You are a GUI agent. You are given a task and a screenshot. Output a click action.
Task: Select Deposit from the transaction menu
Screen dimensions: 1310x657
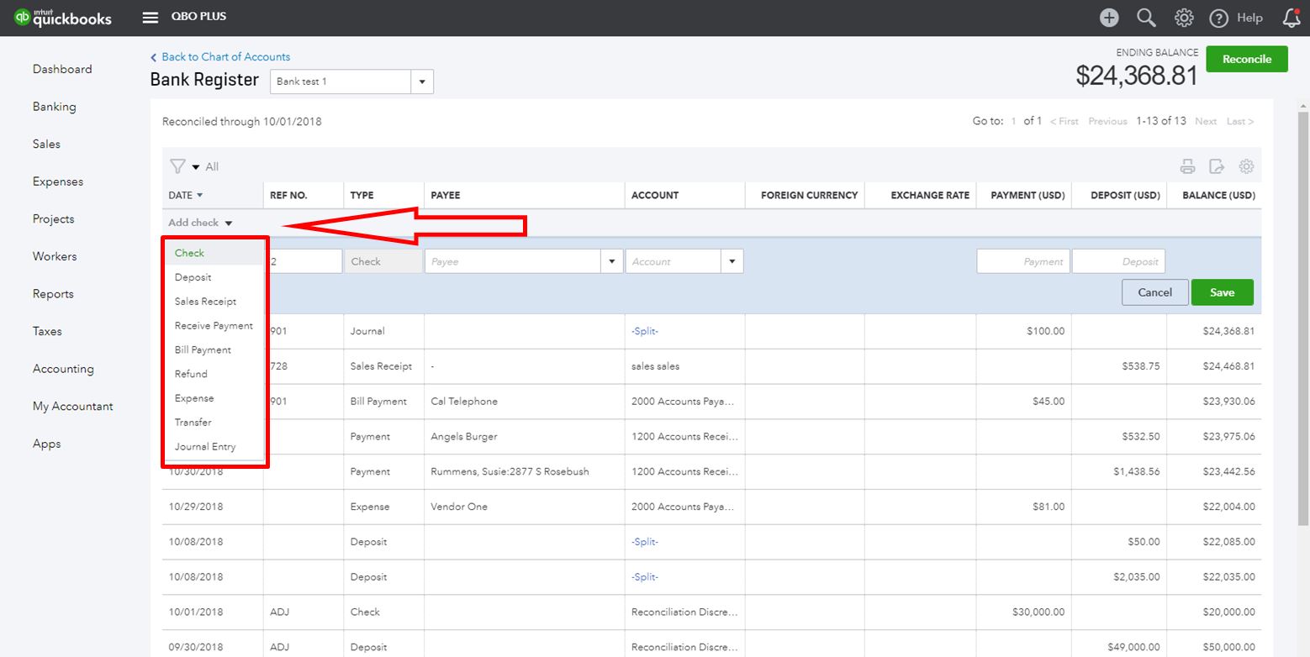[x=214, y=277]
